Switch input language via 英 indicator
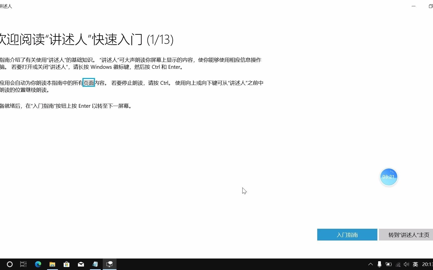Image resolution: width=433 pixels, height=270 pixels. [415, 264]
